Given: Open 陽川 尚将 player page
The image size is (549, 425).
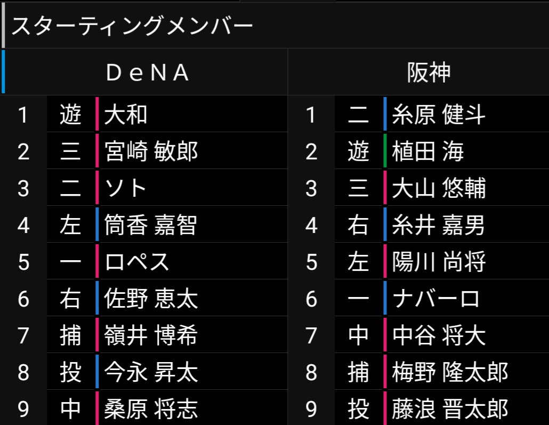Looking at the screenshot, I should point(439,262).
